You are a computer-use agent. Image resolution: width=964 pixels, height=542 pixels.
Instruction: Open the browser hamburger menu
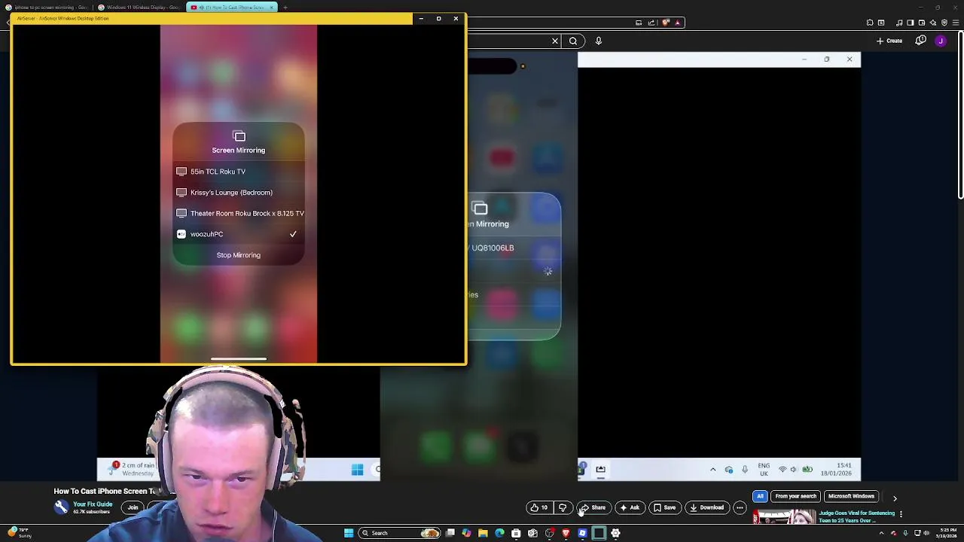pyautogui.click(x=956, y=23)
